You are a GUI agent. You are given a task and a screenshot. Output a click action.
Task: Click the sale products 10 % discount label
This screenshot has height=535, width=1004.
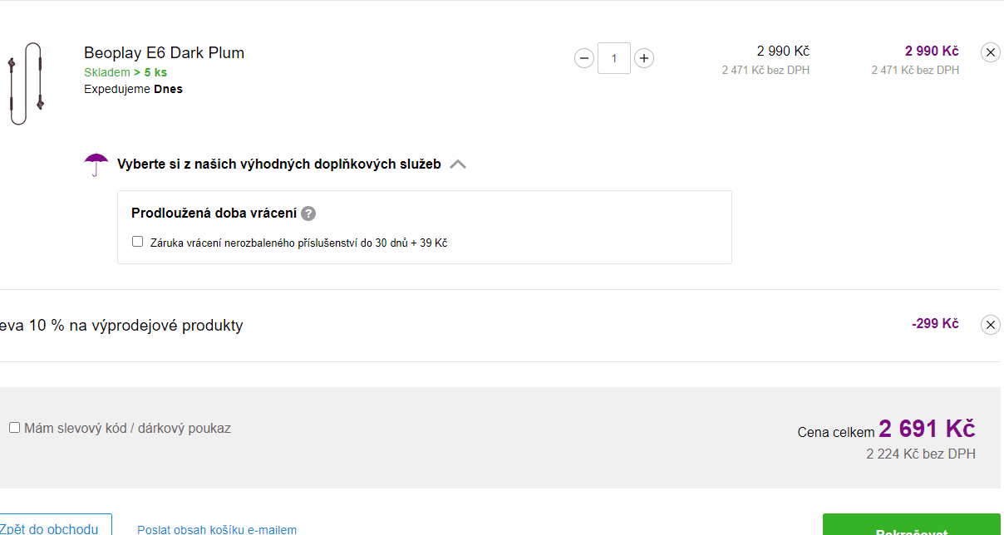(x=121, y=326)
